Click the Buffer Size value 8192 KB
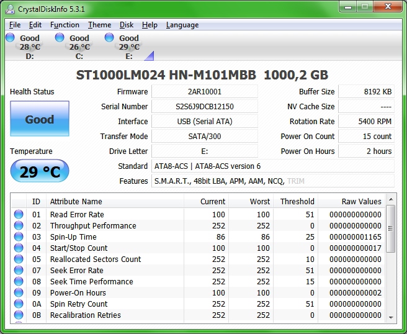This screenshot has height=334, width=407. [x=366, y=92]
